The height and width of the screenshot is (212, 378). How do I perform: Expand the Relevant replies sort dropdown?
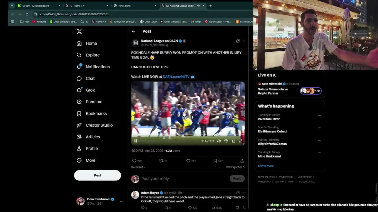click(138, 167)
